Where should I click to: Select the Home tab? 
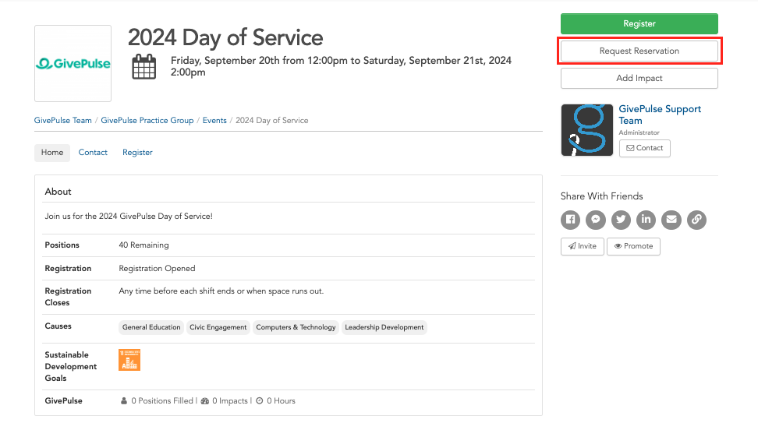click(52, 153)
